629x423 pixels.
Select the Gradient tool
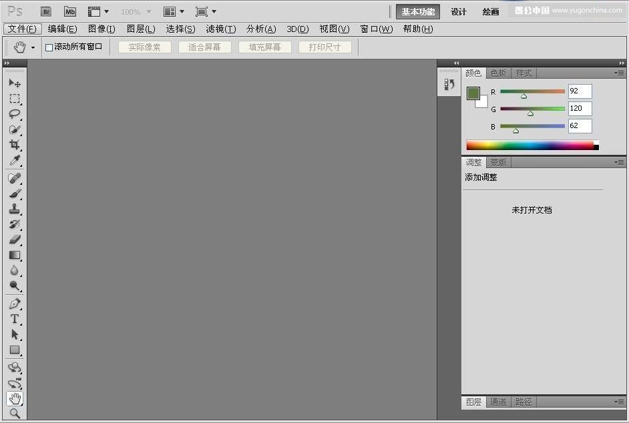[15, 256]
